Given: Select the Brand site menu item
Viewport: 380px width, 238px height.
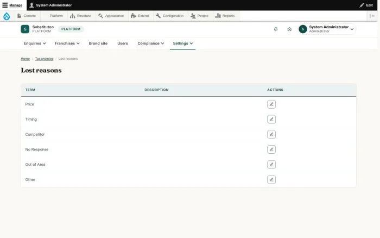Looking at the screenshot, I should click(98, 43).
